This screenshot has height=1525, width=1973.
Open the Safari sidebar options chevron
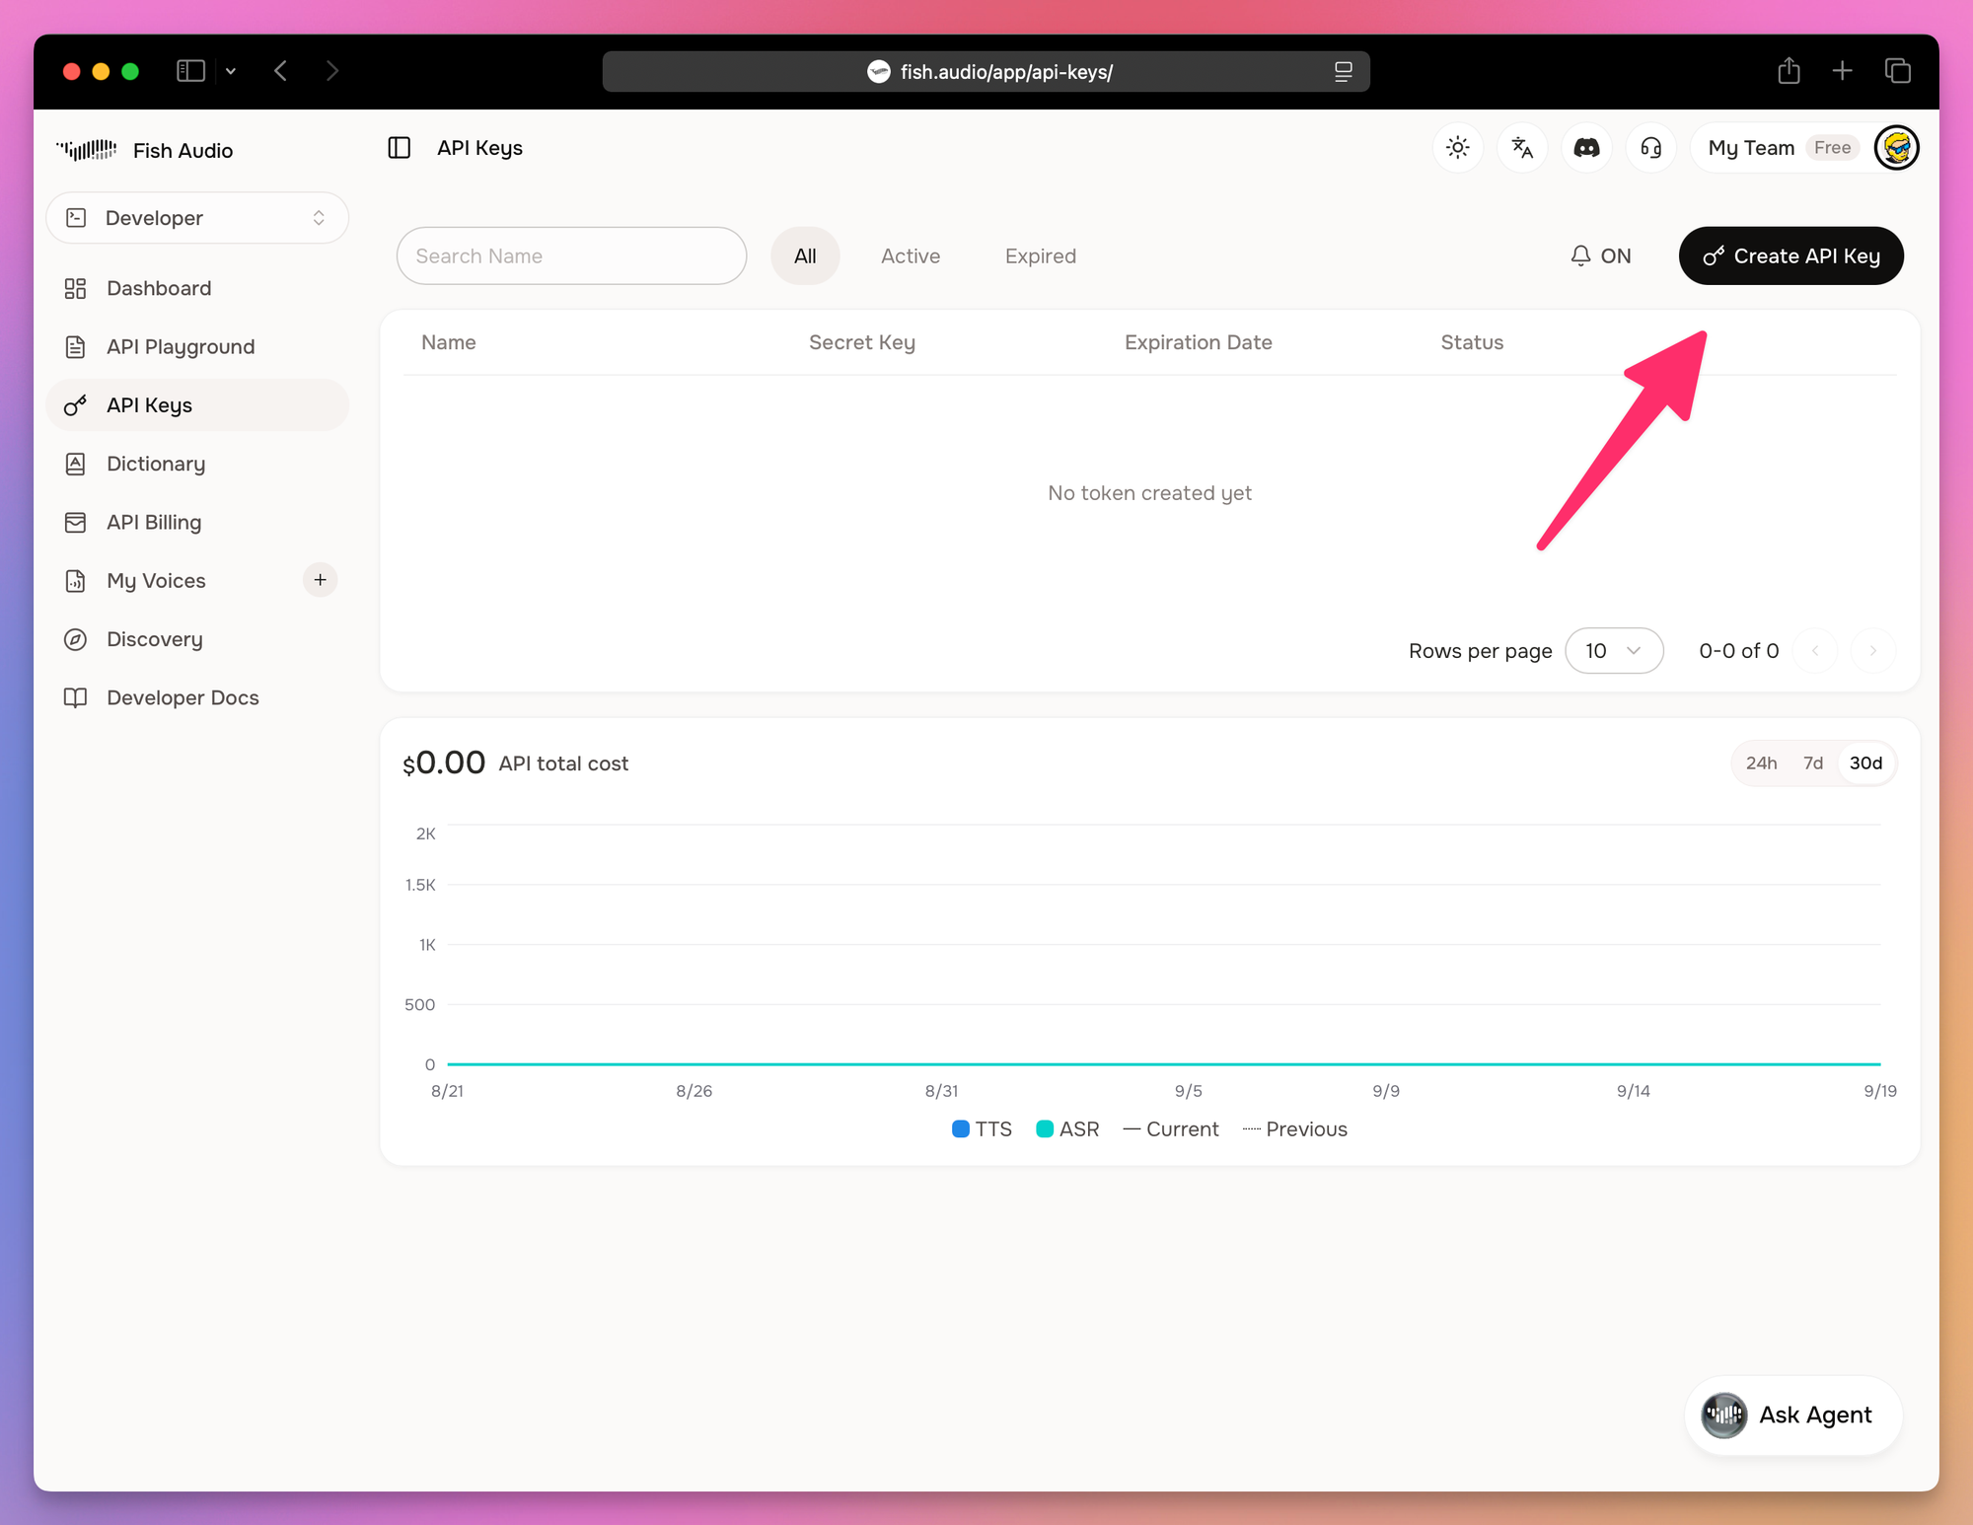(x=231, y=71)
